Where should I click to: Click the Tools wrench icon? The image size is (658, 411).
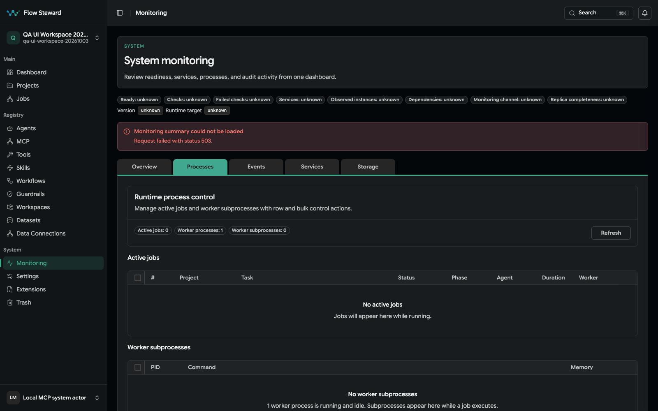tap(10, 155)
